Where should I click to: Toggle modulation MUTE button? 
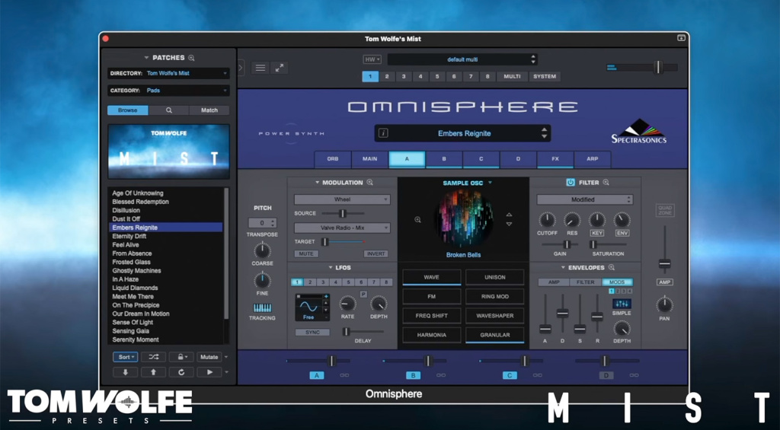306,253
